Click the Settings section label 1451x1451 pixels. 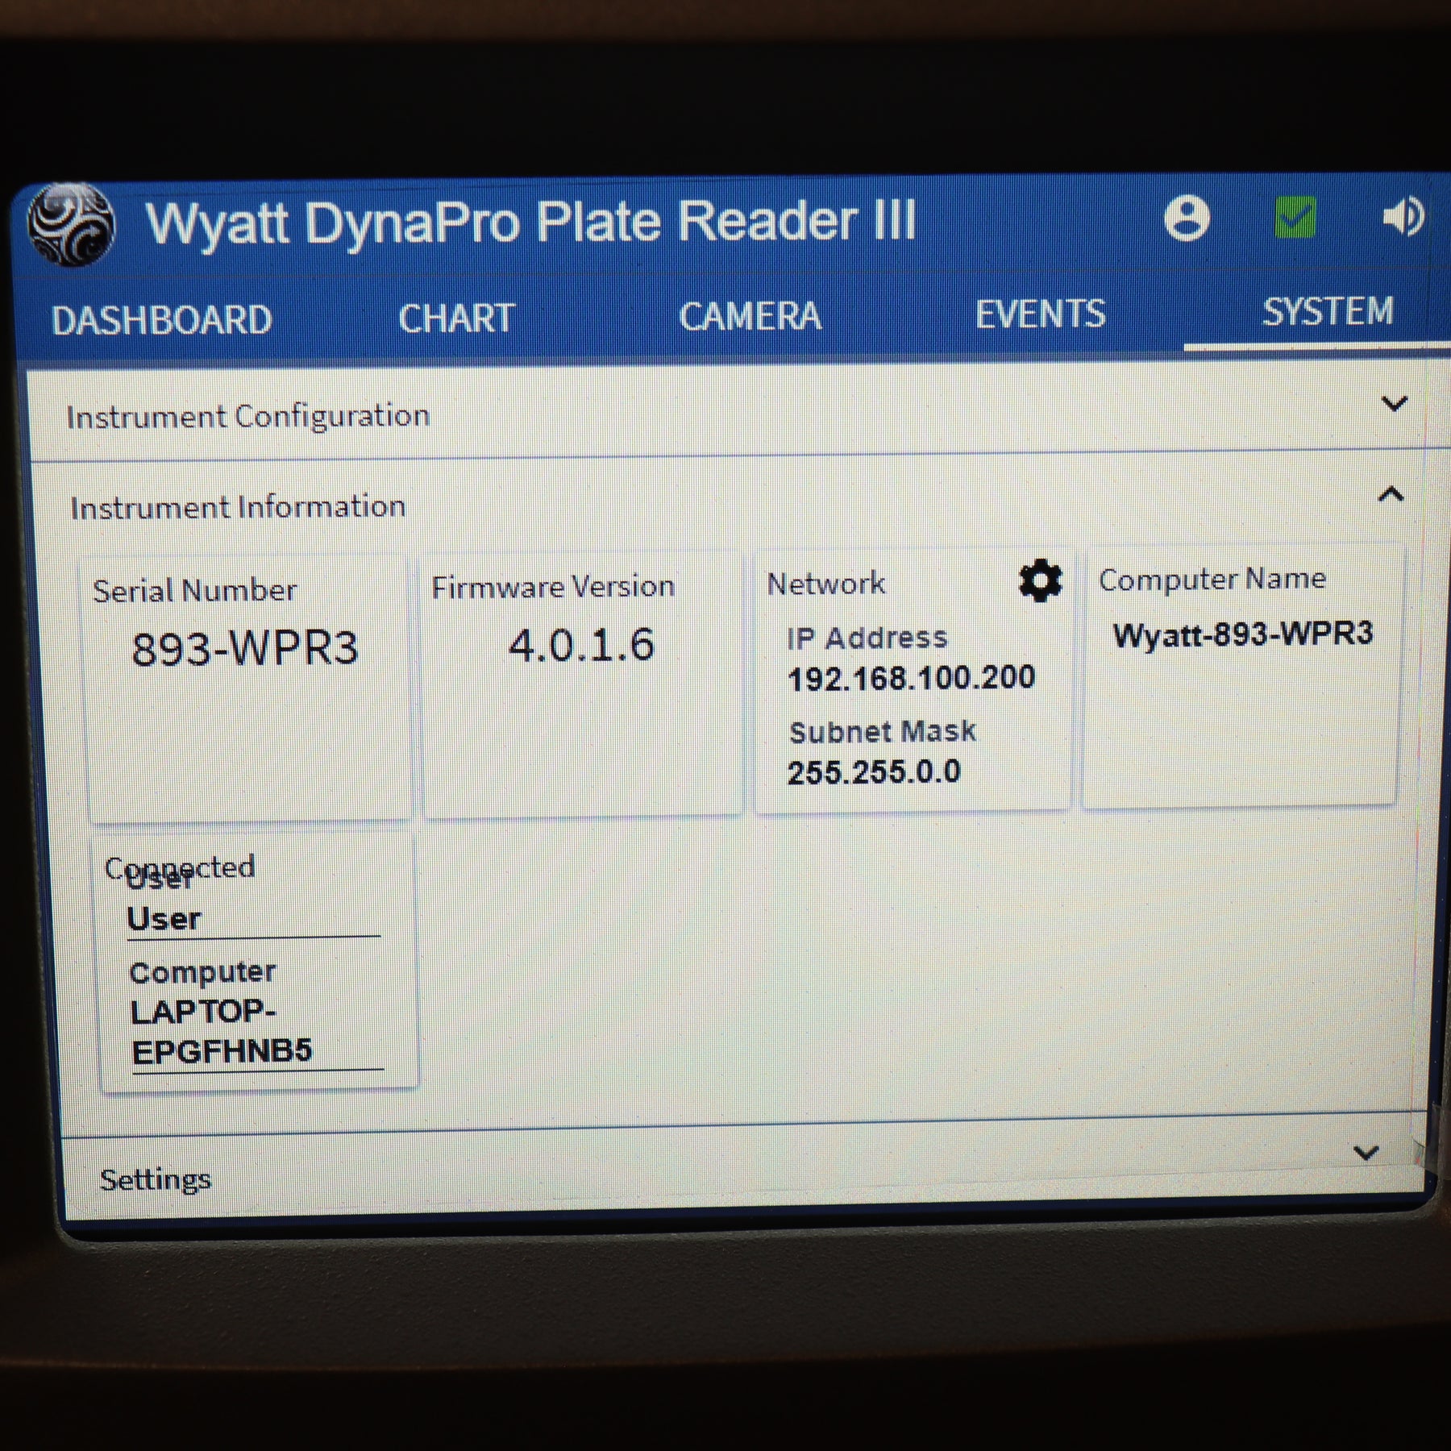pyautogui.click(x=156, y=1179)
